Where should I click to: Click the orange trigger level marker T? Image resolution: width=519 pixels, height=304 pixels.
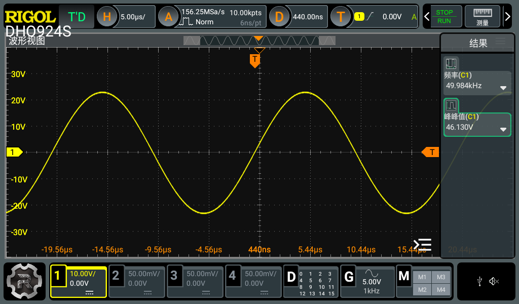pyautogui.click(x=430, y=152)
